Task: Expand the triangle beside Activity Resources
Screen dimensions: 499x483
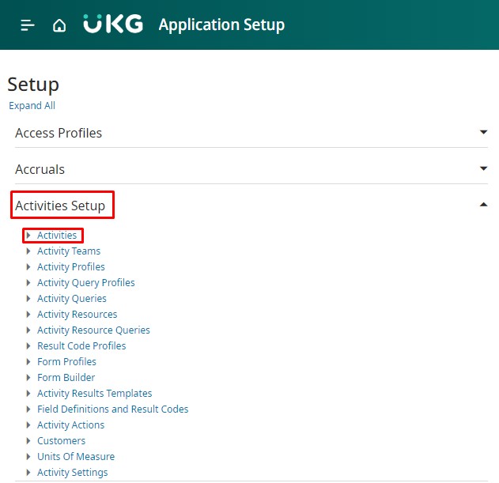Action: click(x=28, y=315)
